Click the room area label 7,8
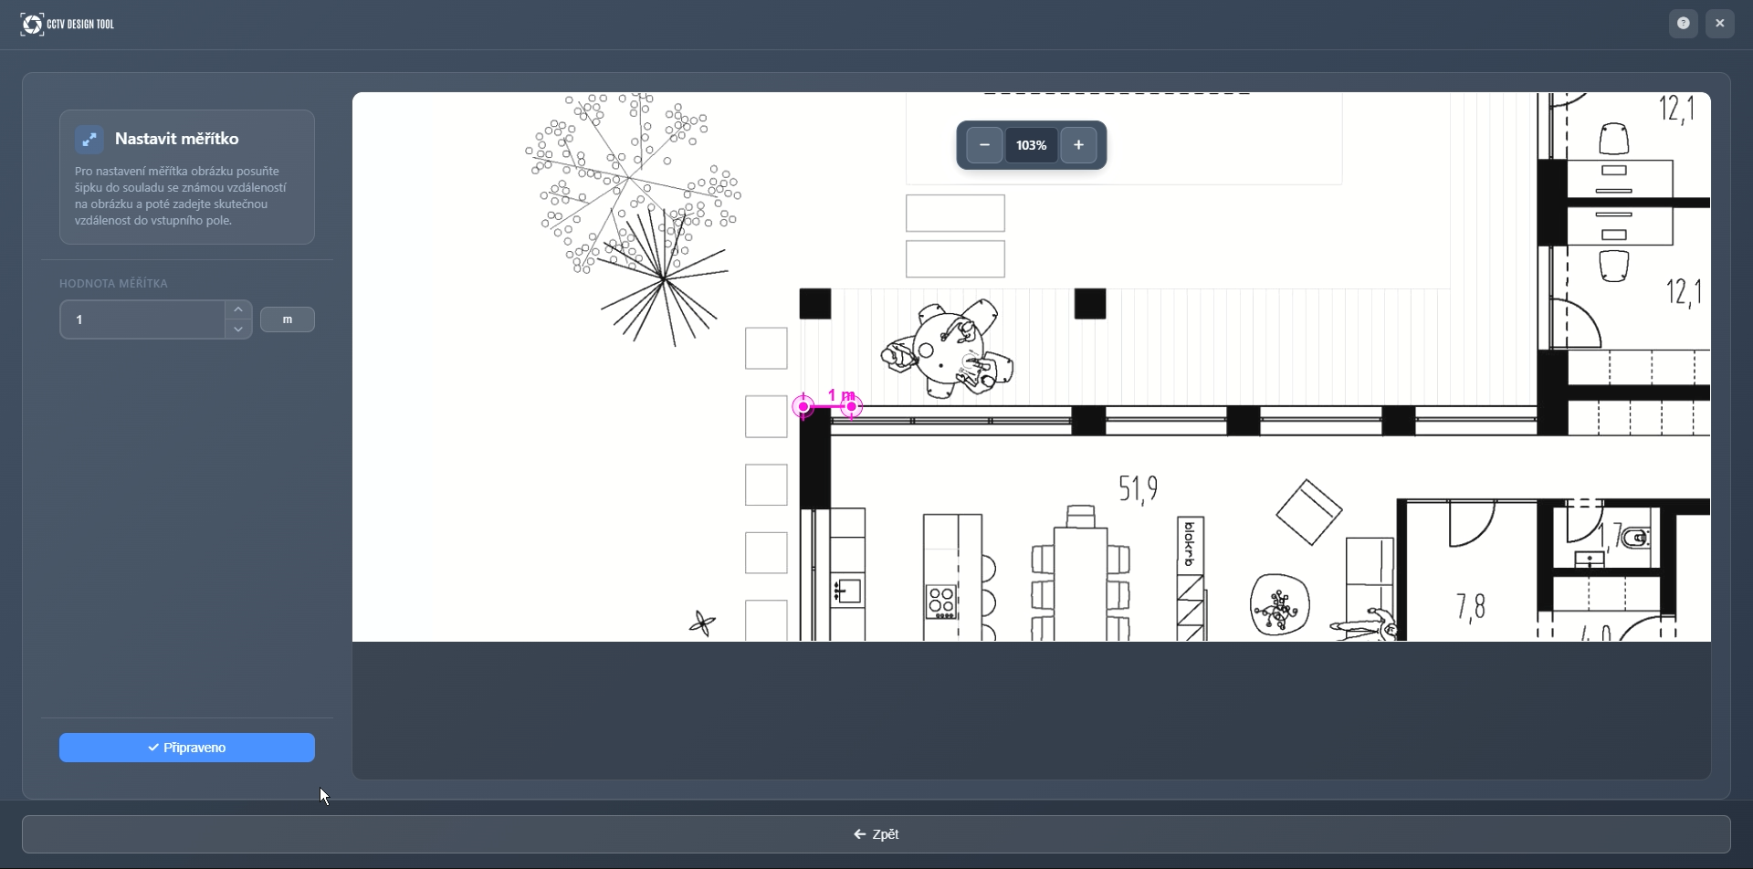1753x869 pixels. (x=1471, y=607)
